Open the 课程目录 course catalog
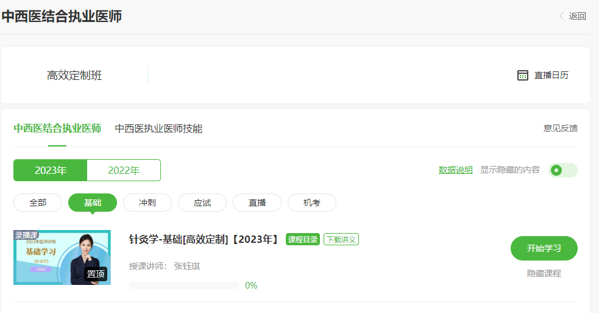 coord(303,239)
